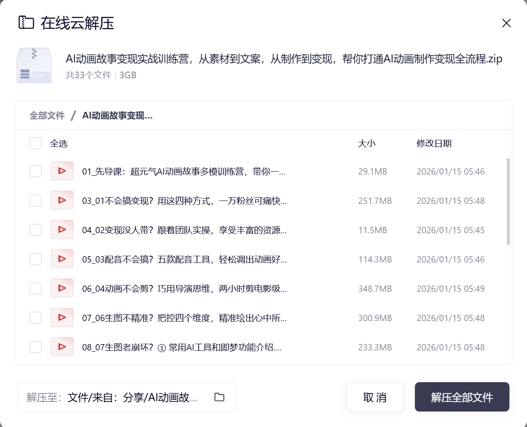Enable the 全选 select-all checkbox
This screenshot has height=427, width=527.
(x=36, y=143)
